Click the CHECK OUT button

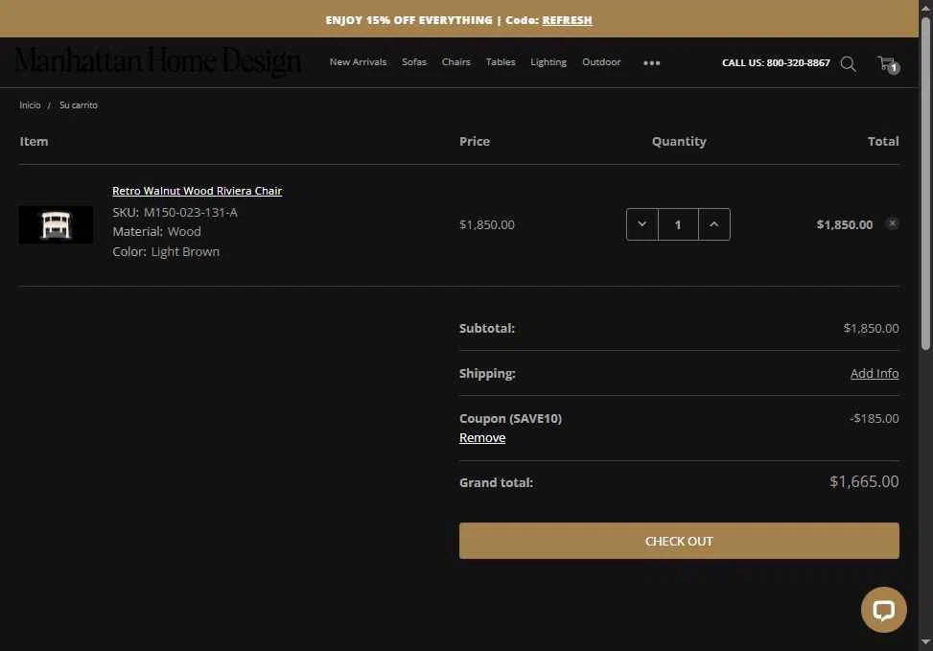pos(679,541)
